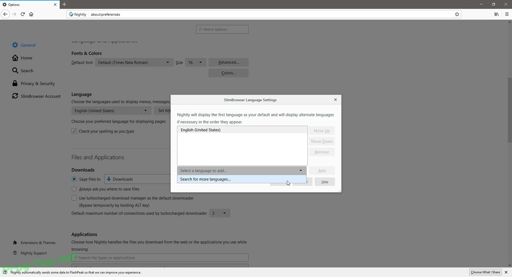Click the forward navigation arrow
The image size is (512, 277).
[14, 14]
